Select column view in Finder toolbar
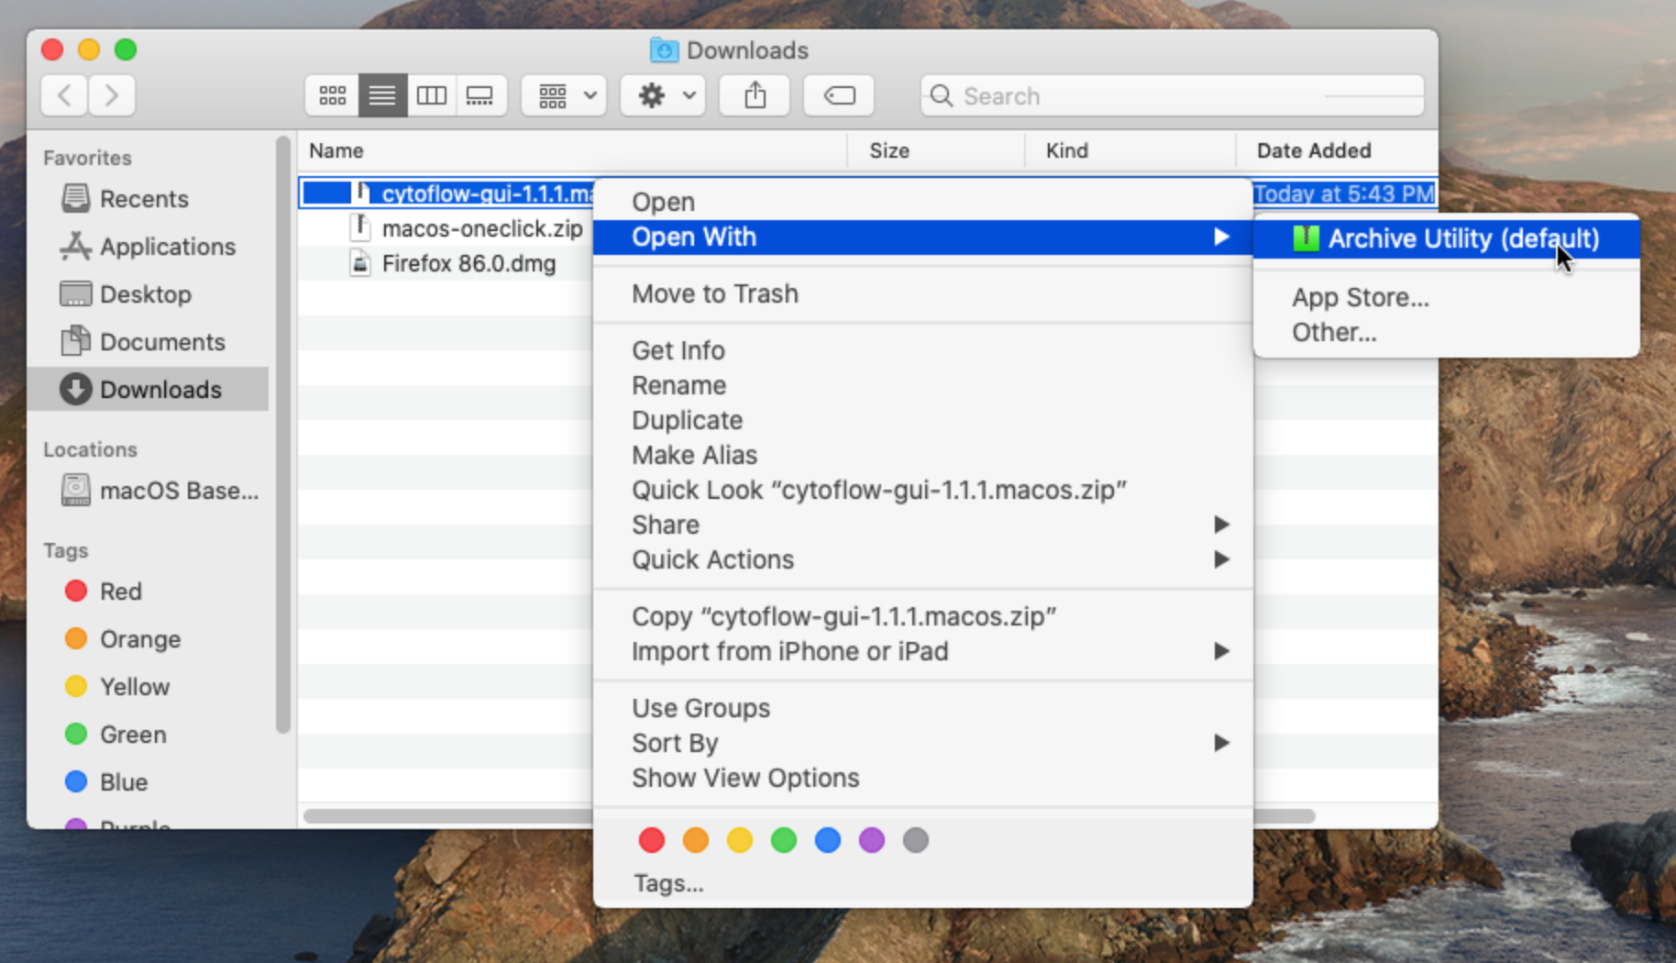 pos(431,95)
